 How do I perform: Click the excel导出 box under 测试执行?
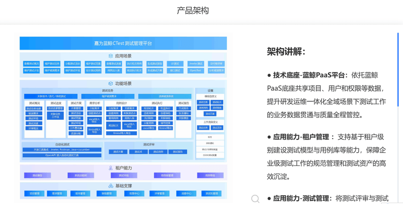click(149, 128)
